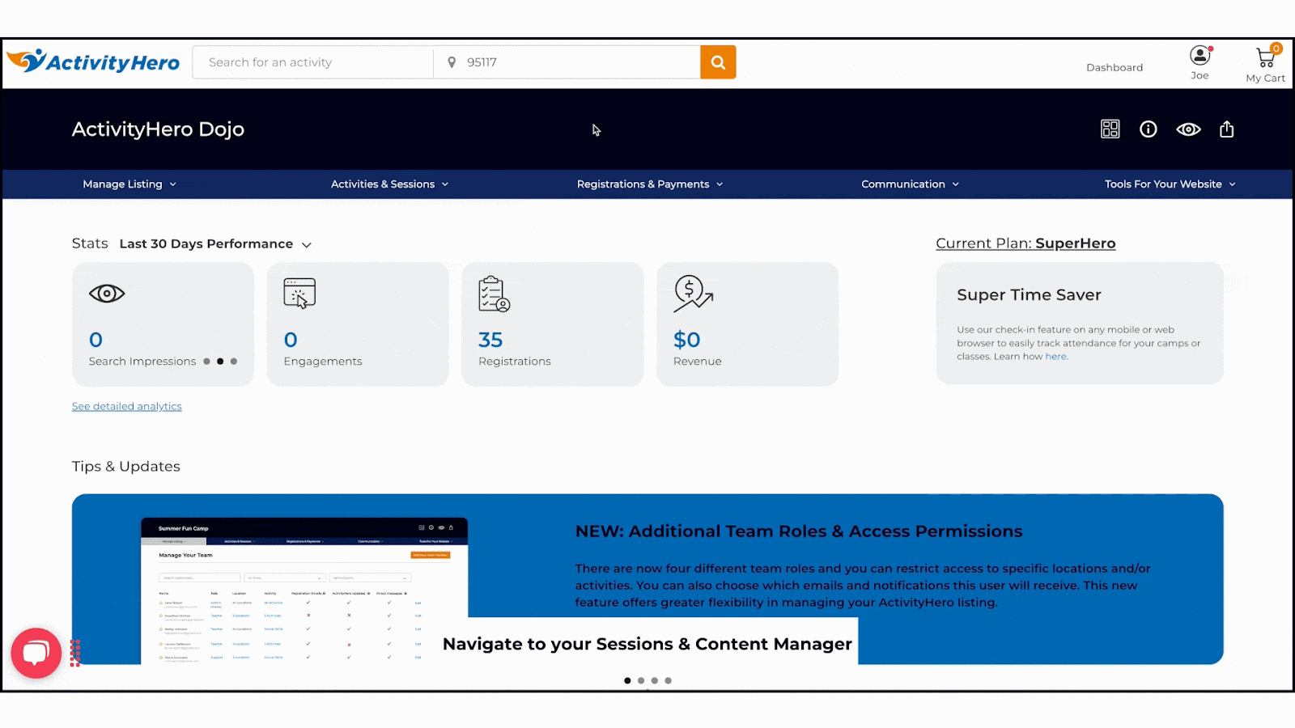Click the My Cart label
1295x728 pixels.
point(1265,78)
